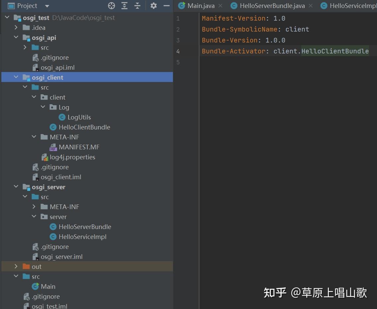Collapse the osgi_server module
The width and height of the screenshot is (377, 309).
pos(16,187)
